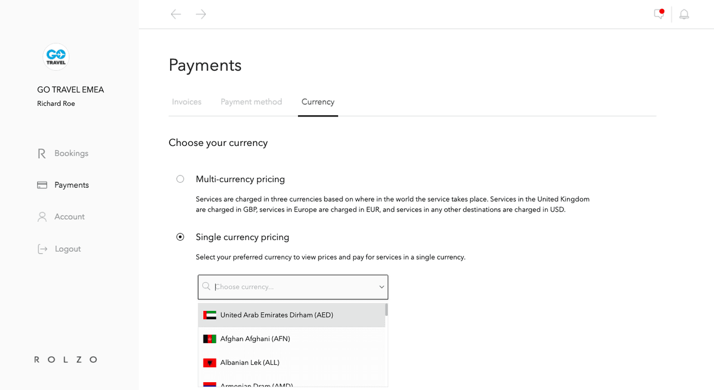Collapse the currency dropdown chevron

coord(382,287)
